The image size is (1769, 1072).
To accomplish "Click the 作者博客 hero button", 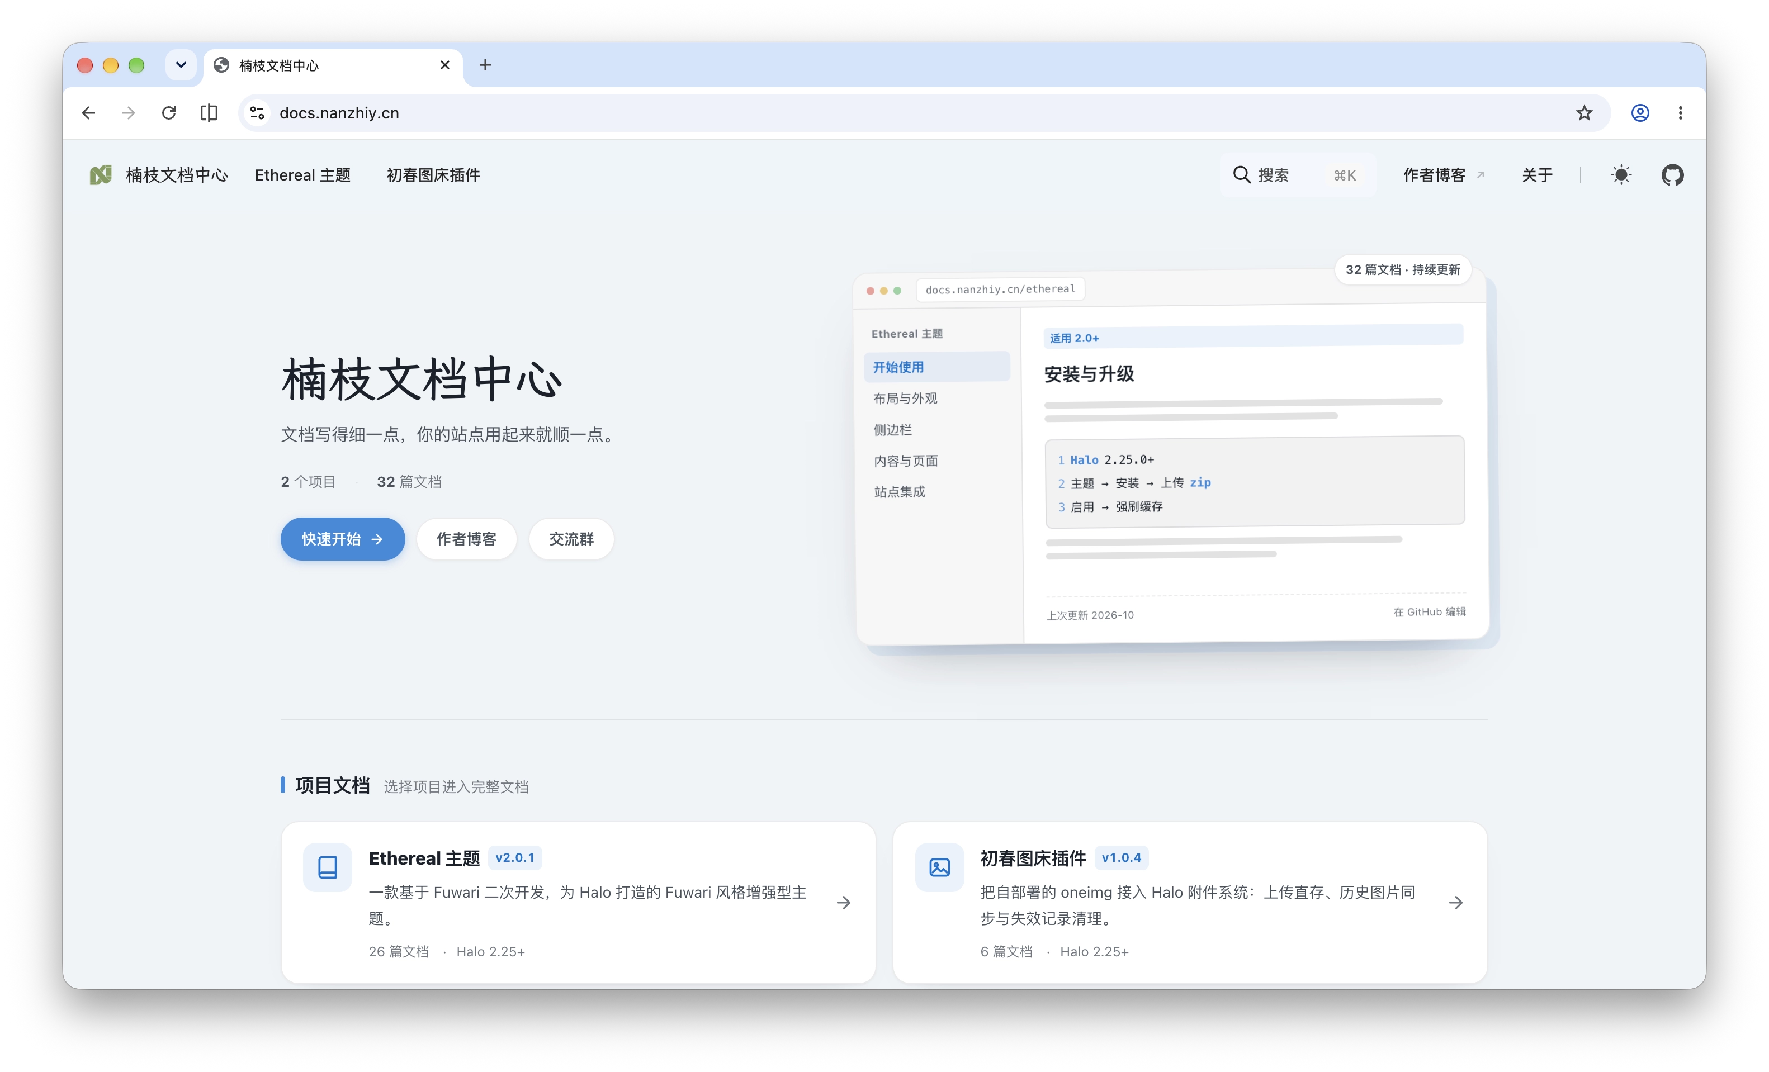I will pos(466,539).
